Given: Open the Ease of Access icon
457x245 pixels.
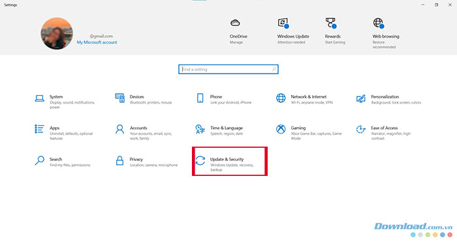Looking at the screenshot, I should tap(360, 129).
